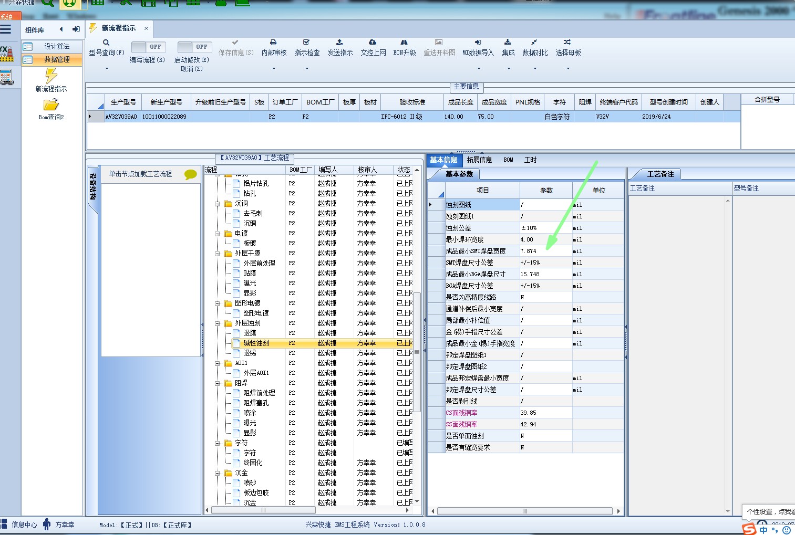Click the parameters grid horizontal scrollbar
The height and width of the screenshot is (535, 795).
pyautogui.click(x=524, y=511)
